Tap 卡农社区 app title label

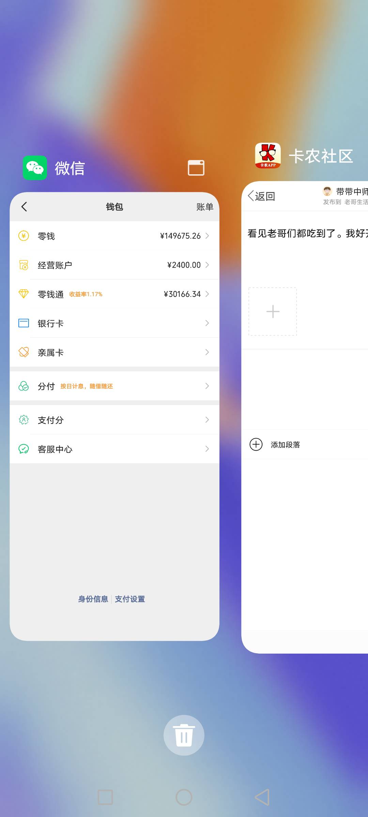coord(321,156)
